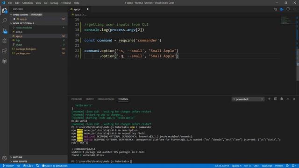Open the Source Control view
This screenshot has height=168, width=299.
[x=5, y=30]
